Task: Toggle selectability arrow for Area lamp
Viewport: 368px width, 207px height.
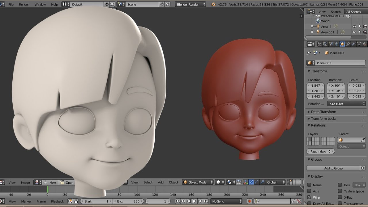Action: coord(360,26)
